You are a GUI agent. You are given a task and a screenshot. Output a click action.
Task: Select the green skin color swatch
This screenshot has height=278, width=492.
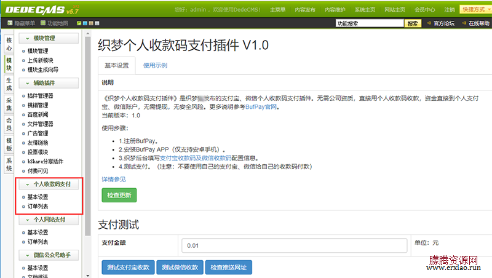click(x=79, y=23)
